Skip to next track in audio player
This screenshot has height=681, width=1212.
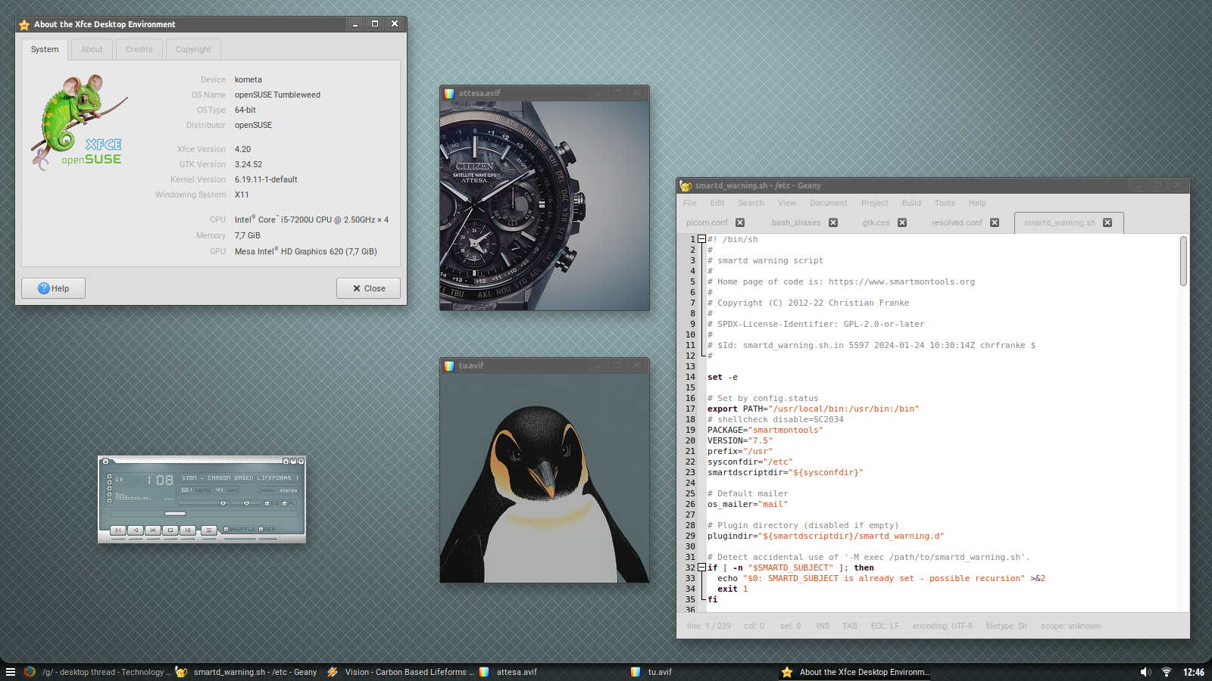(188, 530)
